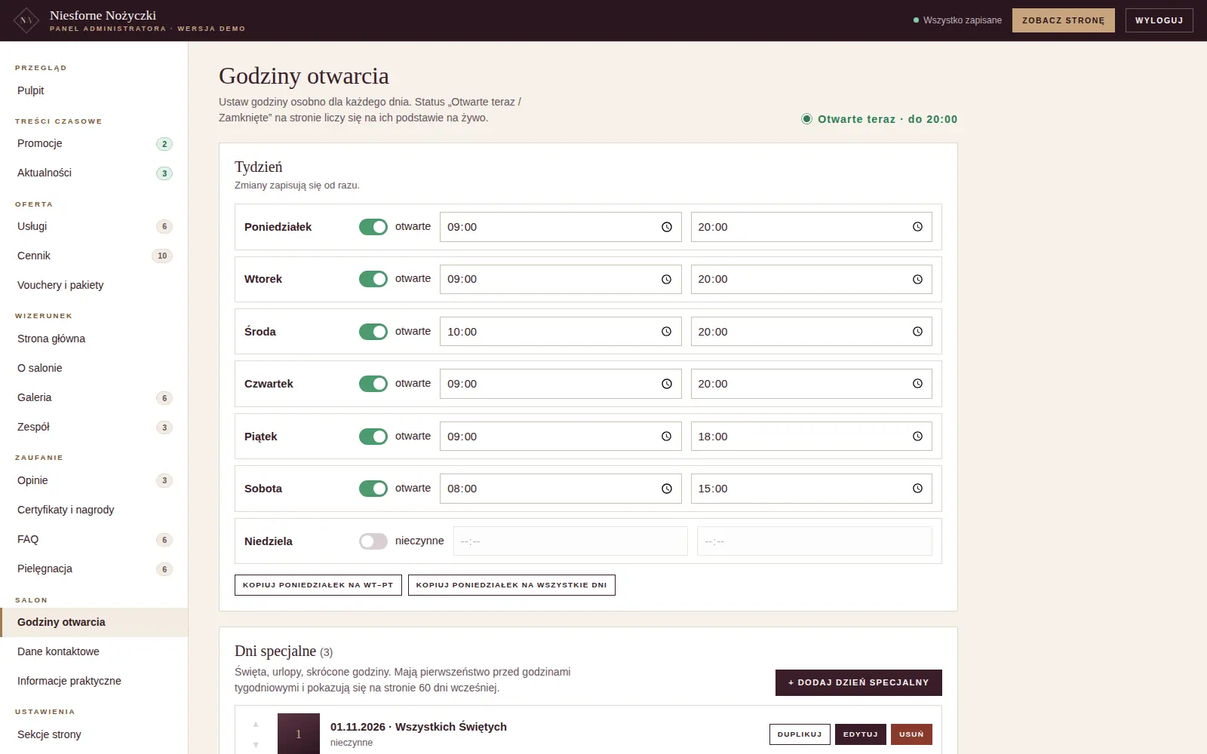Open clock picker for Wtorek closing time
The image size is (1207, 754).
pos(917,279)
